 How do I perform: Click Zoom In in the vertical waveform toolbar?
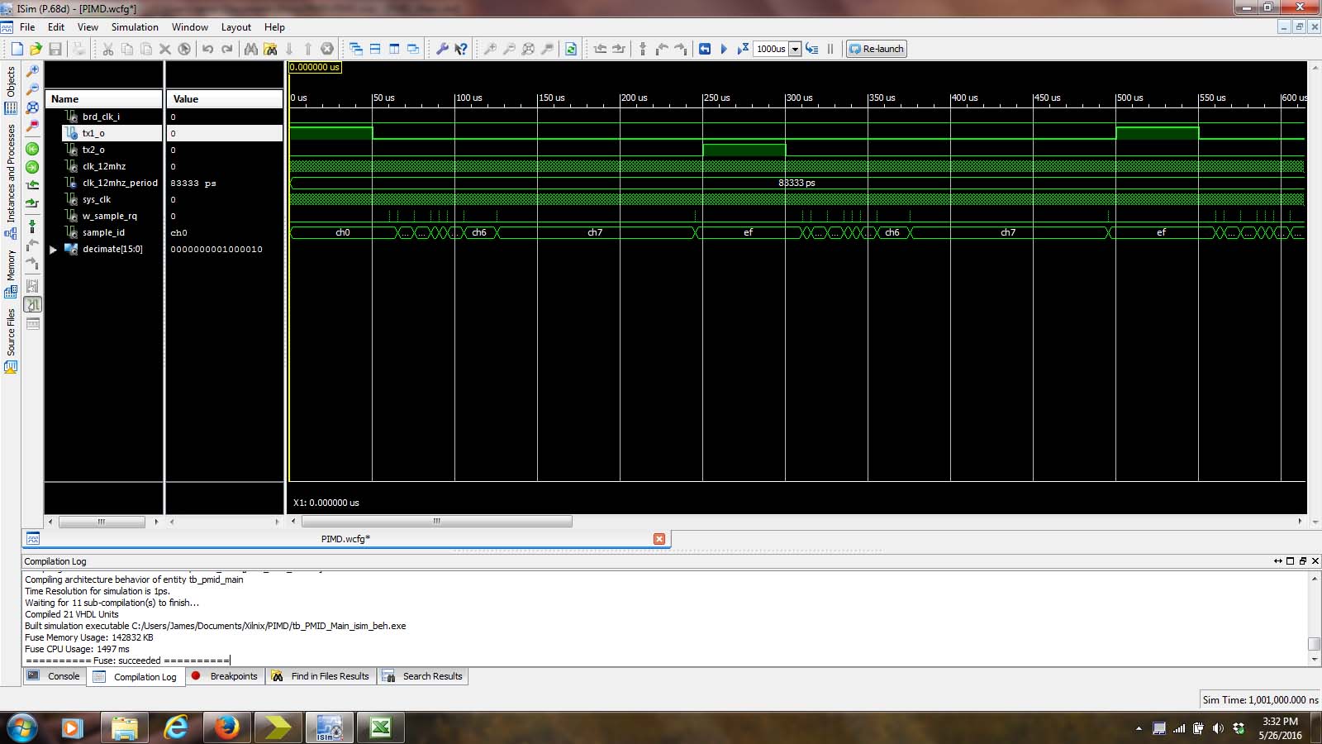[x=32, y=71]
